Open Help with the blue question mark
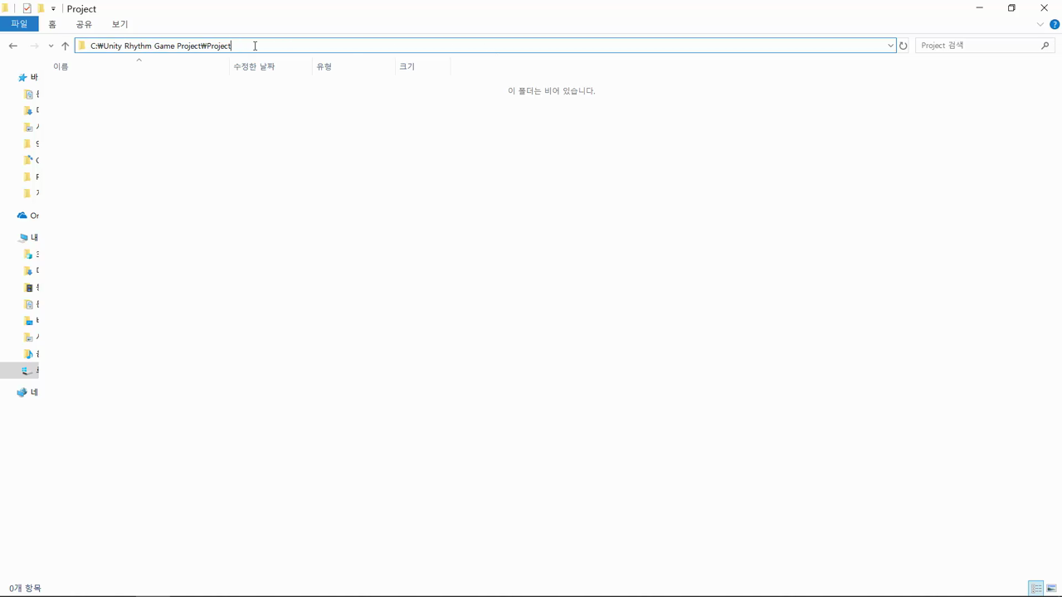 coord(1055,24)
